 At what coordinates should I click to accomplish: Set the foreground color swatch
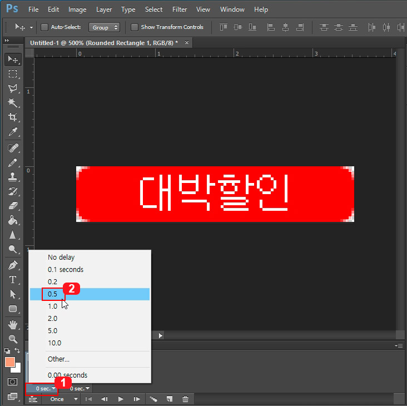tap(9, 362)
